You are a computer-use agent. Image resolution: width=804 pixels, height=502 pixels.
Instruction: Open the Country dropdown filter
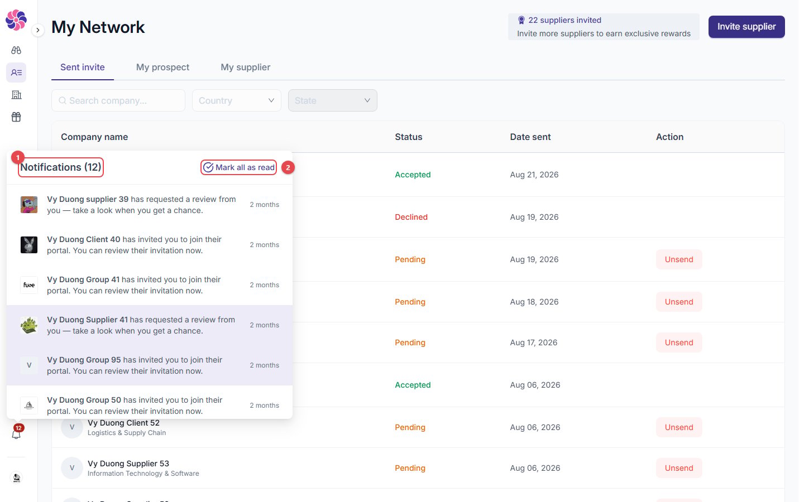[x=237, y=100]
